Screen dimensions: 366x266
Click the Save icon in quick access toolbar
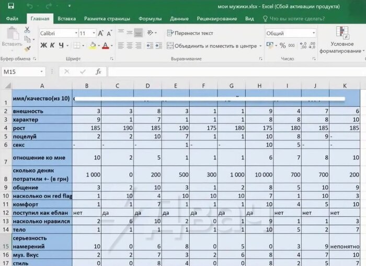coord(12,7)
